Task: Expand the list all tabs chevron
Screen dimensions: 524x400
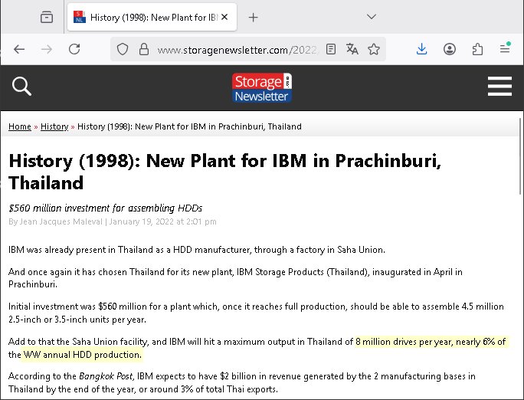Action: [x=372, y=17]
